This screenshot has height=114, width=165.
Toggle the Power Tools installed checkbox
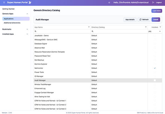tap(155, 72)
